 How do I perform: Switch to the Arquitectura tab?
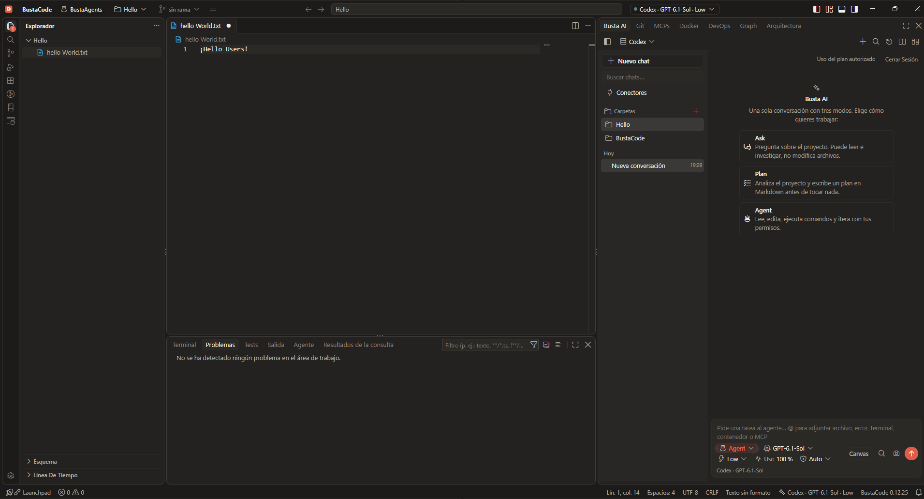[x=783, y=26]
